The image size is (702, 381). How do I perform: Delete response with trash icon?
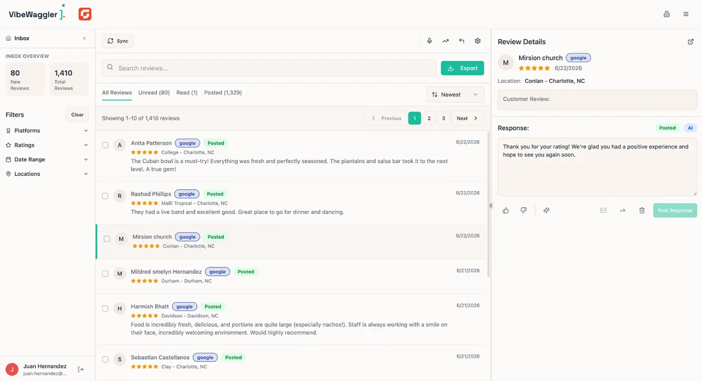tap(641, 210)
